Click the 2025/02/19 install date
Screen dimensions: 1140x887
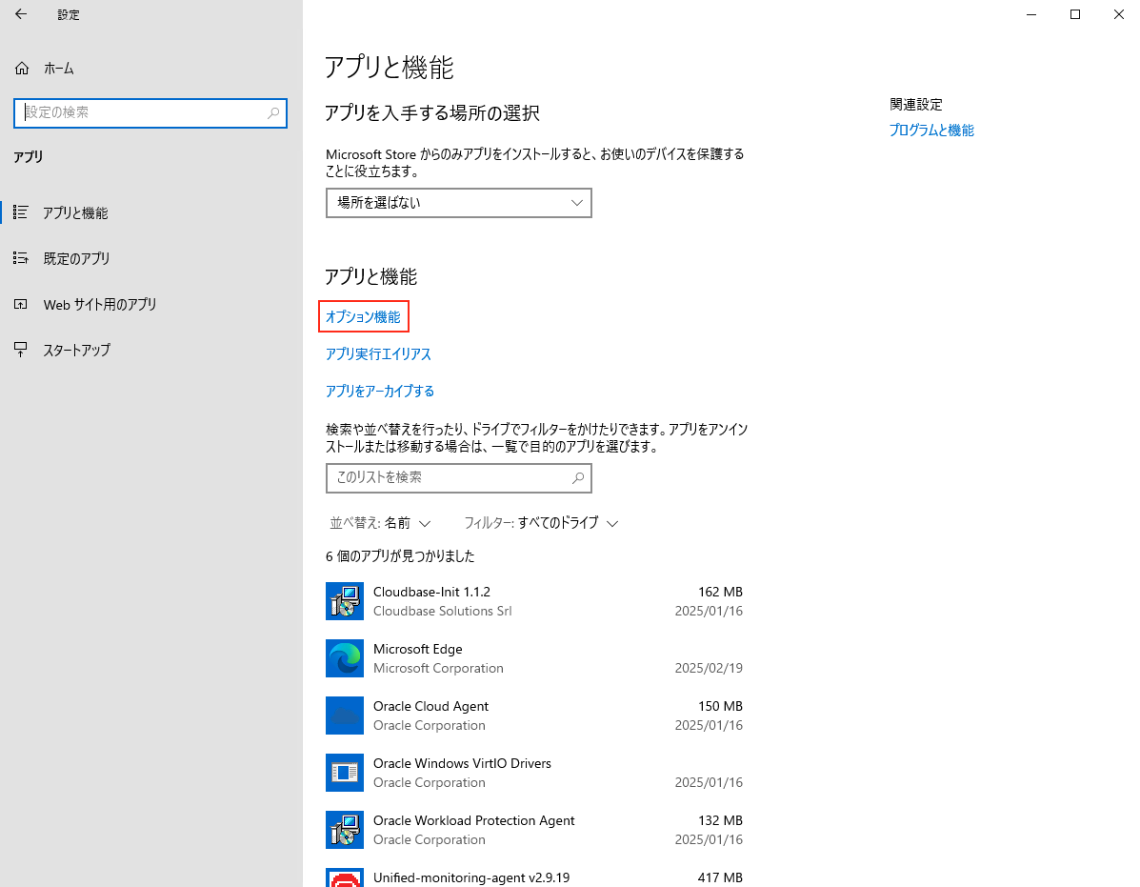pyautogui.click(x=709, y=668)
